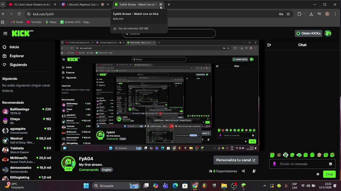Click the Conversando category link
The height and width of the screenshot is (191, 341).
coord(89,170)
